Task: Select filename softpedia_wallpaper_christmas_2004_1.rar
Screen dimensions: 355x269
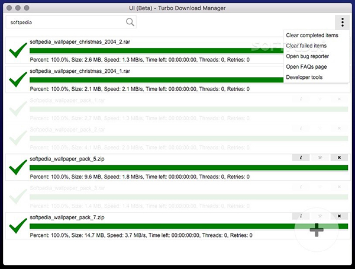Action: (80, 71)
